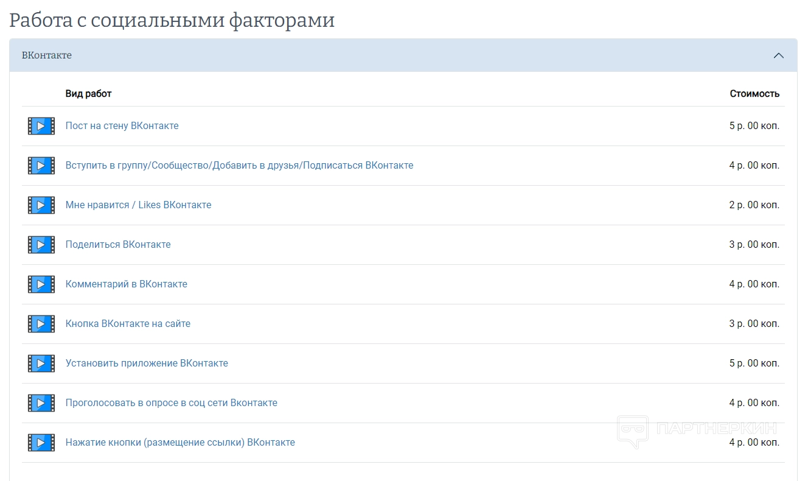This screenshot has width=808, height=481.
Task: Play video for Кнопка ВКонтакте на сайте
Action: pos(41,324)
